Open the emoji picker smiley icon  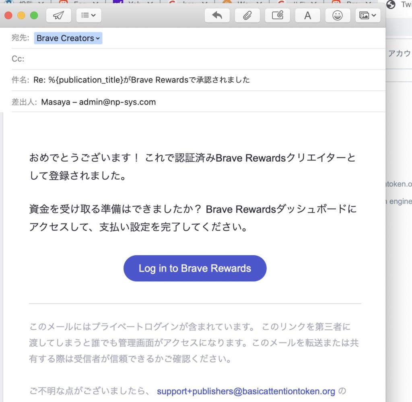click(338, 16)
